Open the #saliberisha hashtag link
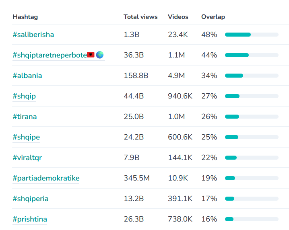Screen dimensions: 289x230 [33, 35]
